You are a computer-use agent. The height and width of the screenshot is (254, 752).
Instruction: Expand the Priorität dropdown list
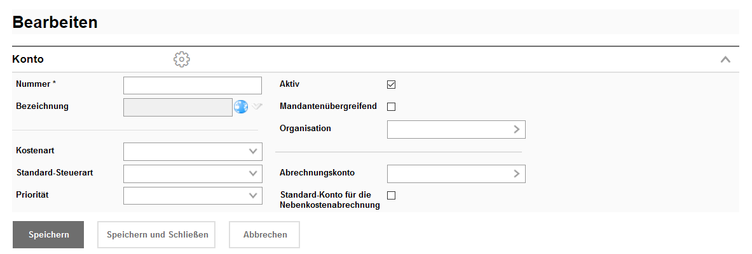(252, 196)
